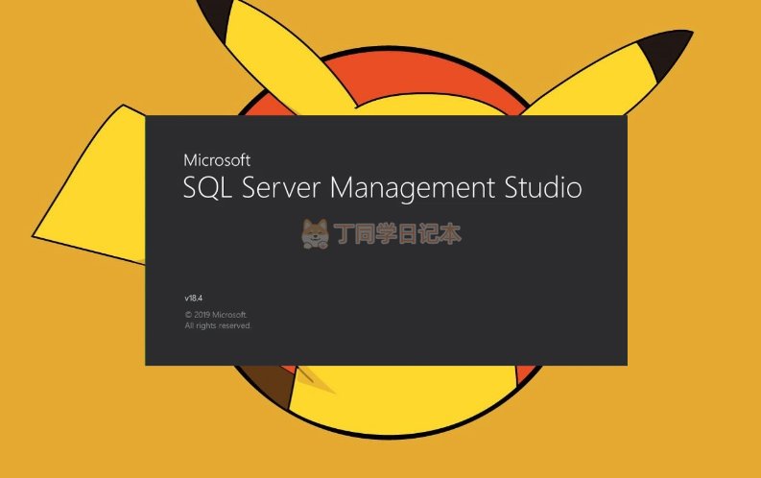The width and height of the screenshot is (761, 478).
Task: Click the All rights reserved text
Action: 218,325
